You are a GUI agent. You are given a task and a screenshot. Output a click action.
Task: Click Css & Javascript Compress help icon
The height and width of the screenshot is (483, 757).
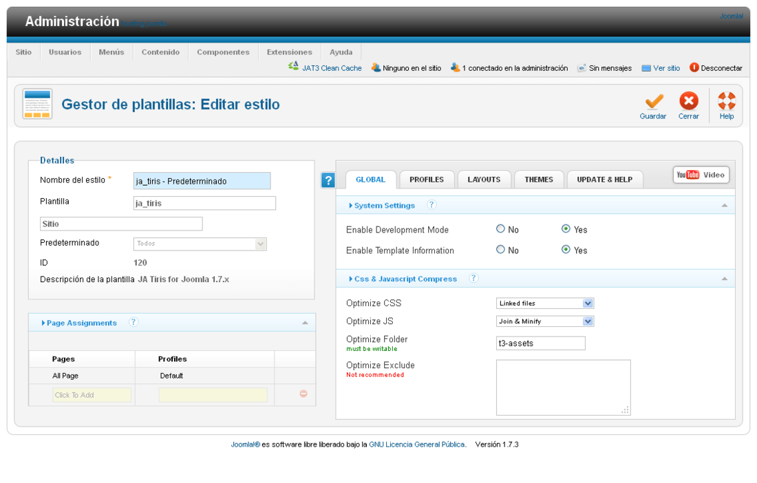pyautogui.click(x=473, y=278)
